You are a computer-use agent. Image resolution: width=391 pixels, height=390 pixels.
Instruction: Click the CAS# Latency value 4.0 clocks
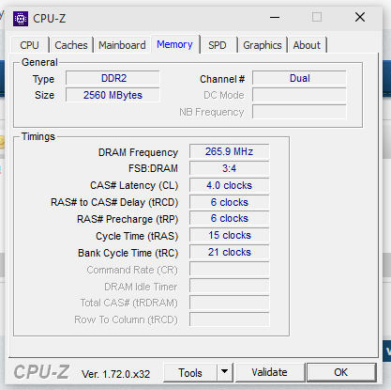(x=229, y=185)
